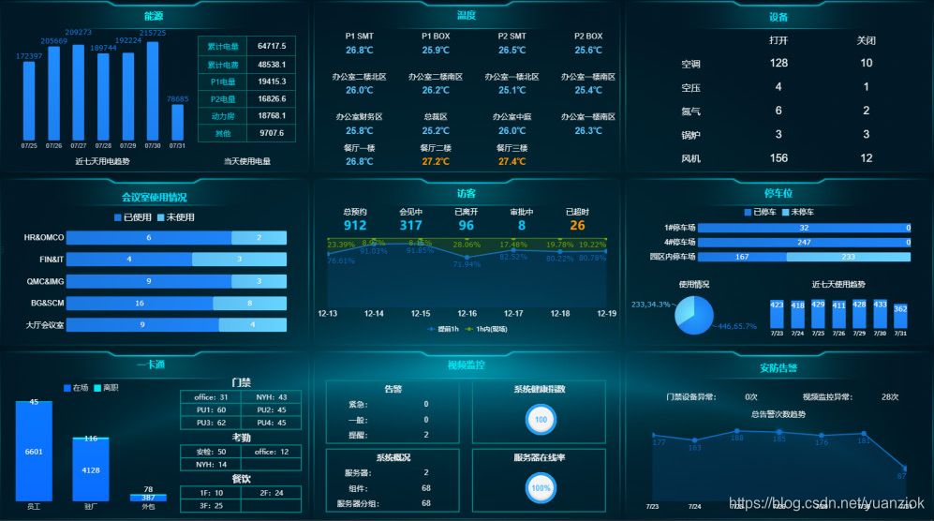Click the 视频监控异常 value 28次
Image resolution: width=934 pixels, height=521 pixels.
coord(890,397)
